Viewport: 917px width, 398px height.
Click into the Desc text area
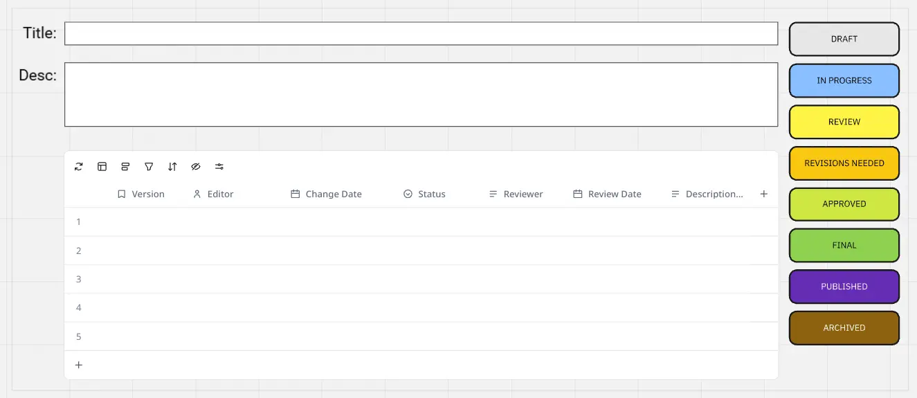(x=421, y=95)
